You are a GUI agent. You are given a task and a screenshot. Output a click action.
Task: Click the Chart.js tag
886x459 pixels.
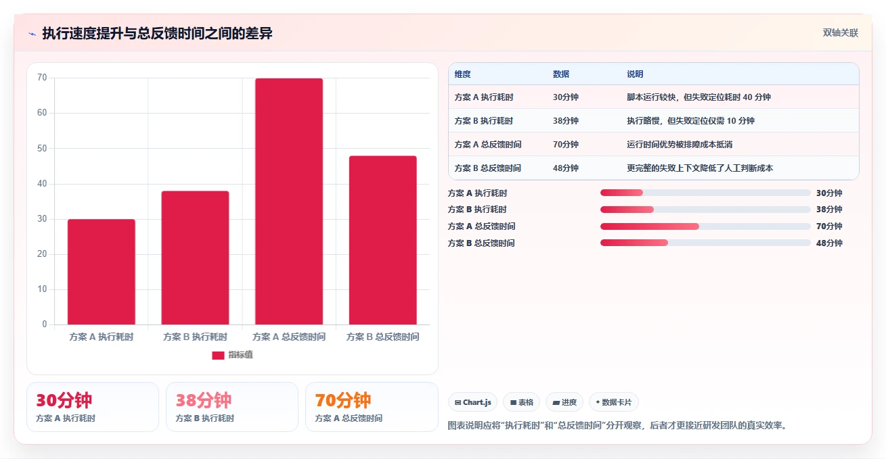tap(472, 402)
